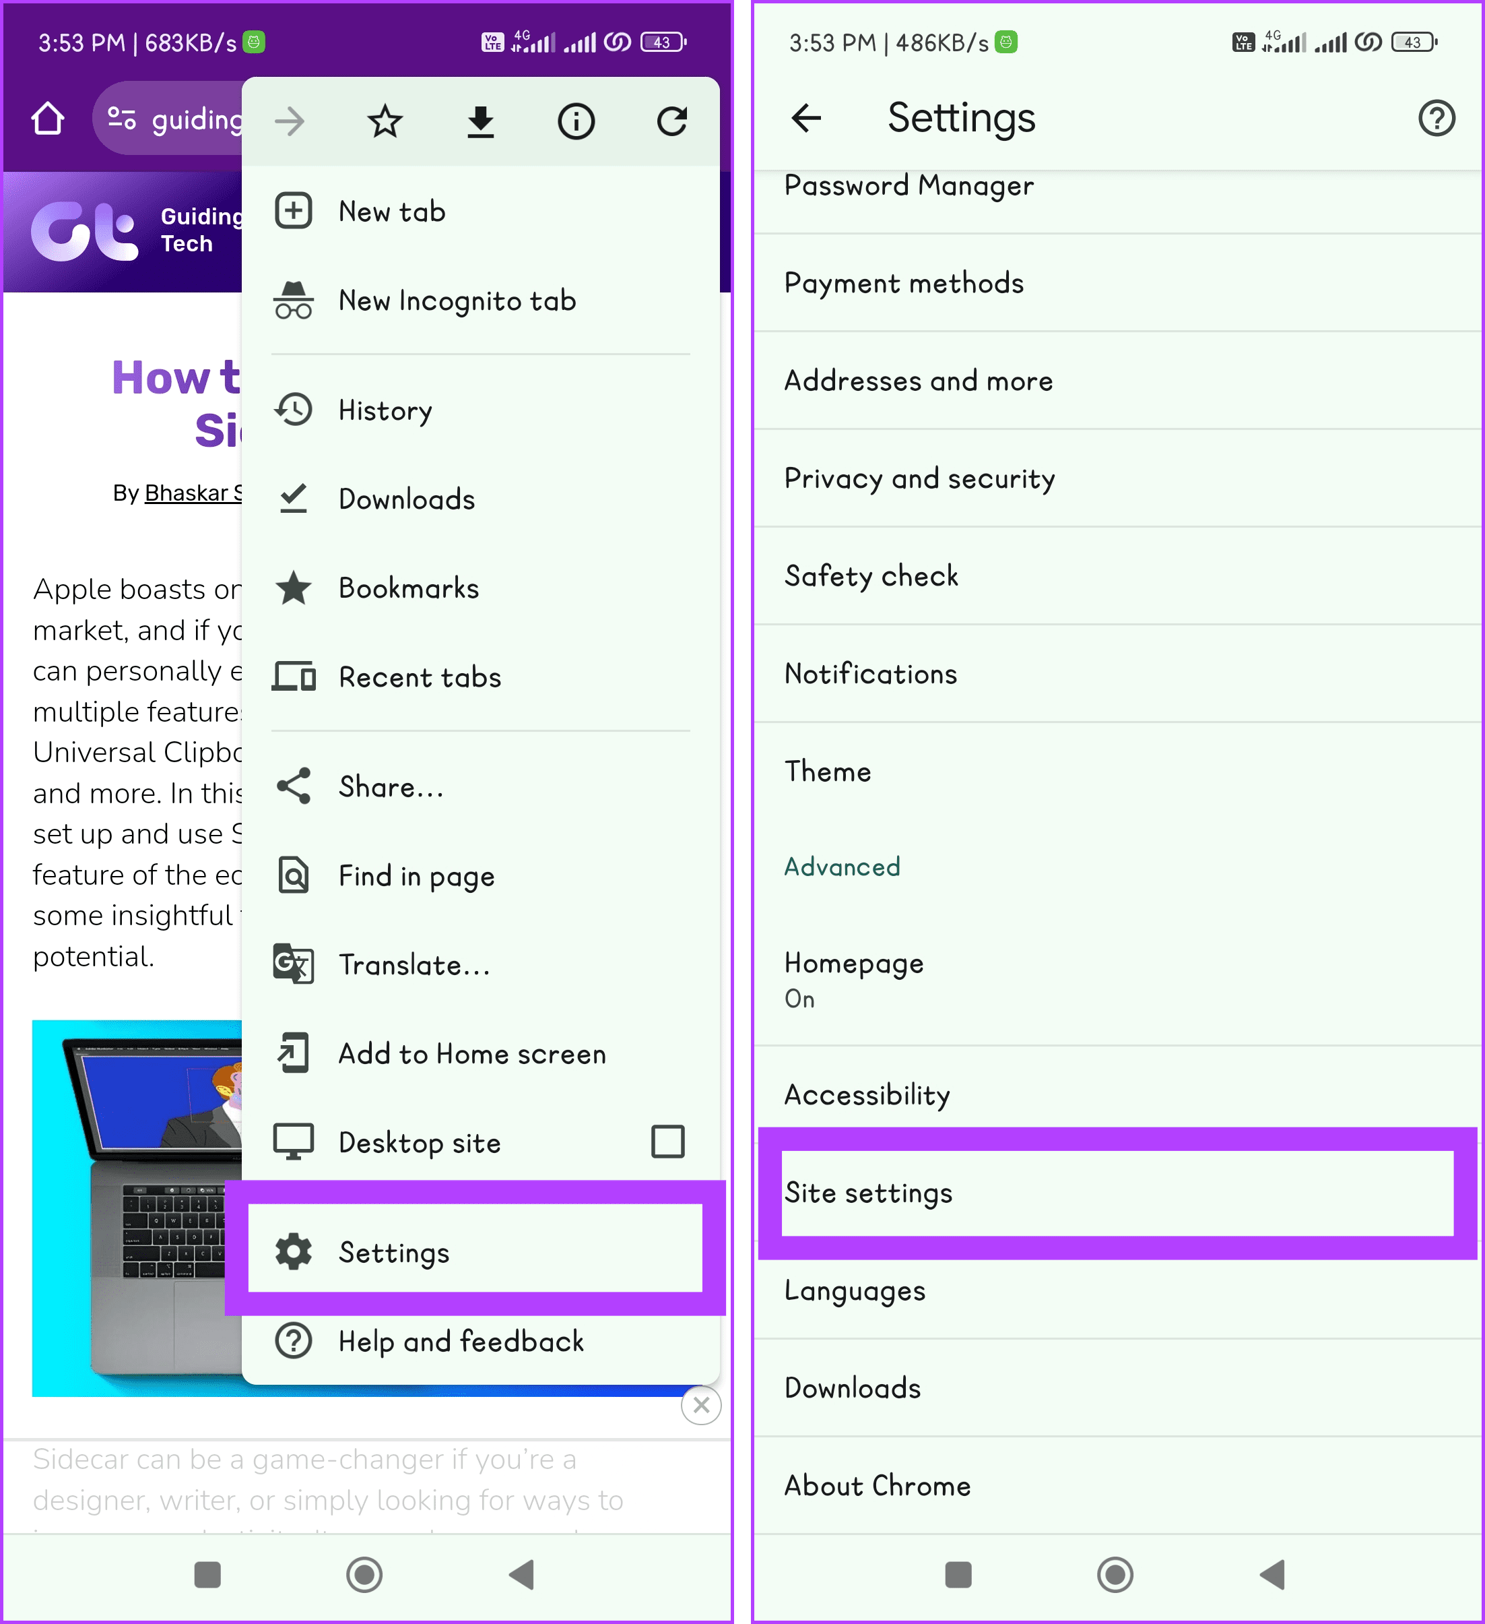1485x1624 pixels.
Task: Select Find in page
Action: click(x=480, y=875)
